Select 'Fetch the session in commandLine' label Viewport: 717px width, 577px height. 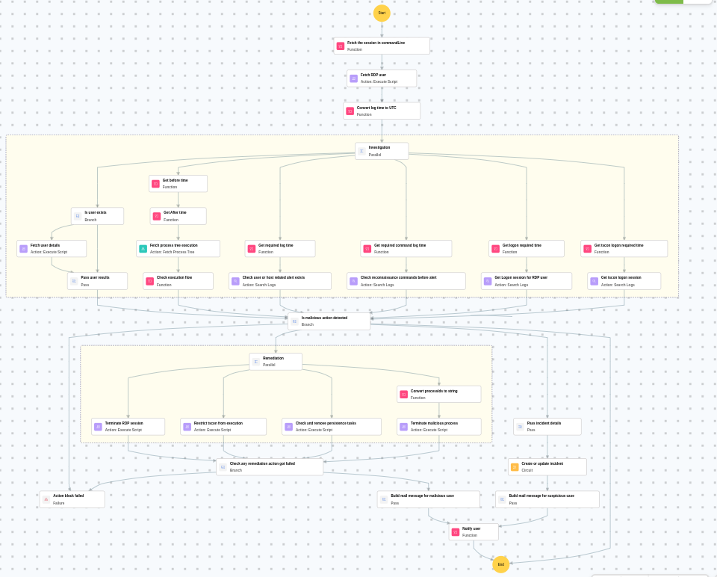[376, 43]
